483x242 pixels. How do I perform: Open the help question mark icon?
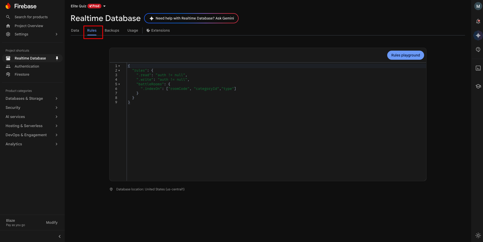[x=478, y=50]
